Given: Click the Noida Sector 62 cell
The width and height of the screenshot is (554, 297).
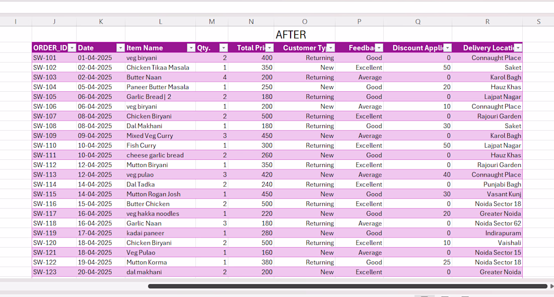Looking at the screenshot, I should tap(487, 223).
